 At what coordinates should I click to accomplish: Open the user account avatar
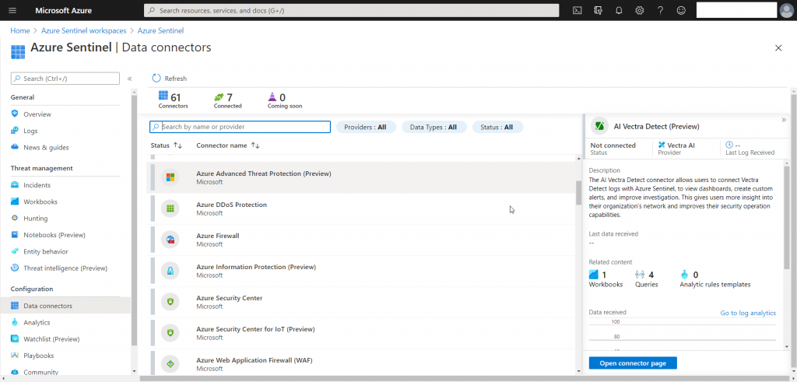(786, 10)
